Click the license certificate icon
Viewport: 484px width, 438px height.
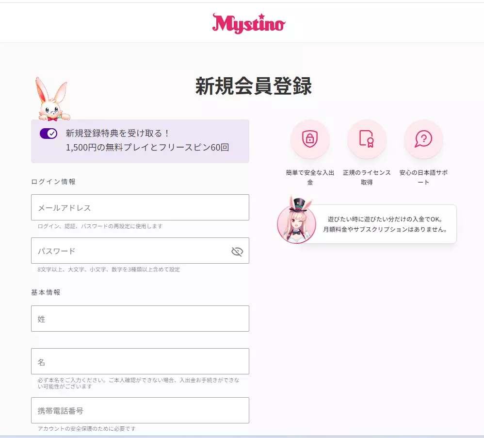click(367, 139)
